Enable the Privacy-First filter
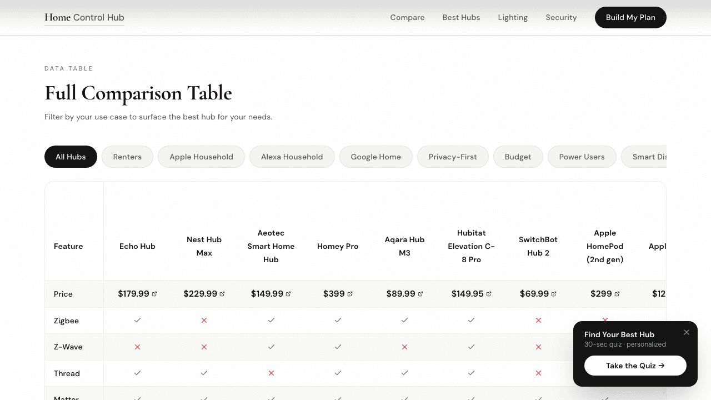 point(453,157)
